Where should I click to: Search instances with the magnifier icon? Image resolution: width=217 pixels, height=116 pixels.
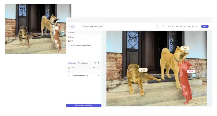tap(95, 63)
